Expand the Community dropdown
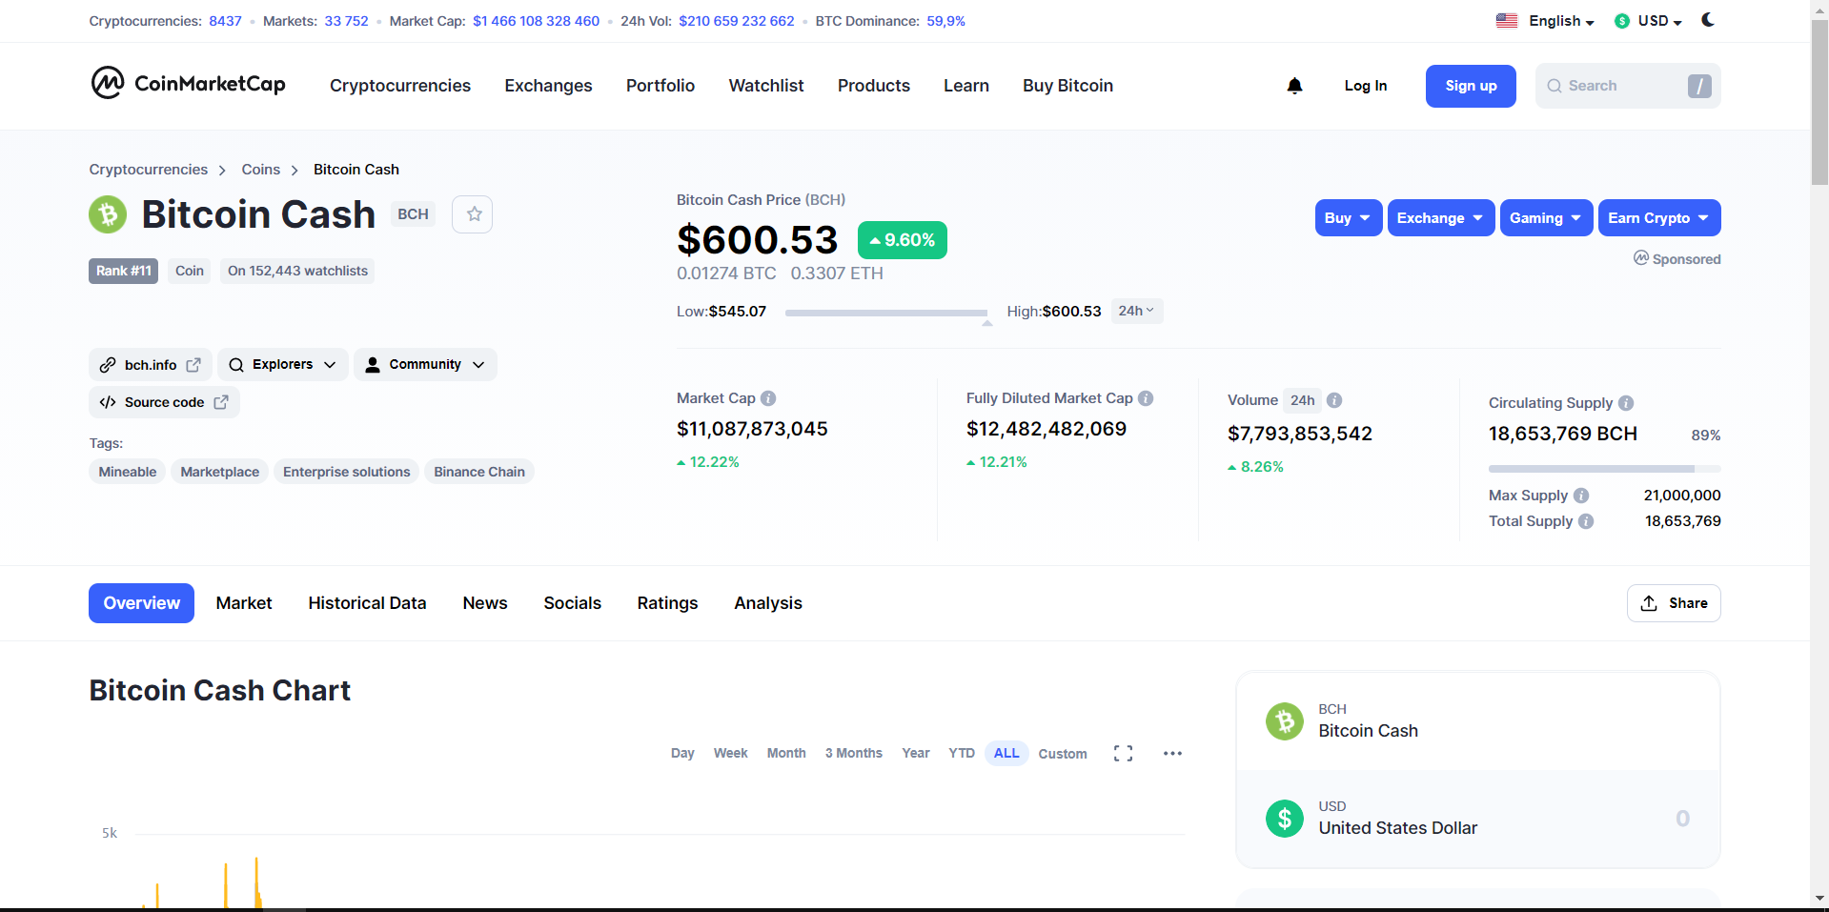 coord(425,365)
